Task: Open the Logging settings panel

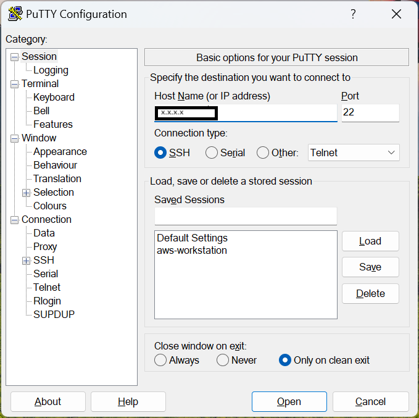Action: [51, 70]
